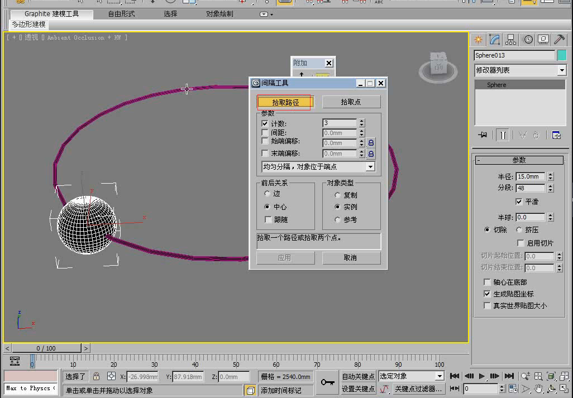This screenshot has width=573, height=398.
Task: Open the Modify command panel tab
Action: pyautogui.click(x=494, y=40)
